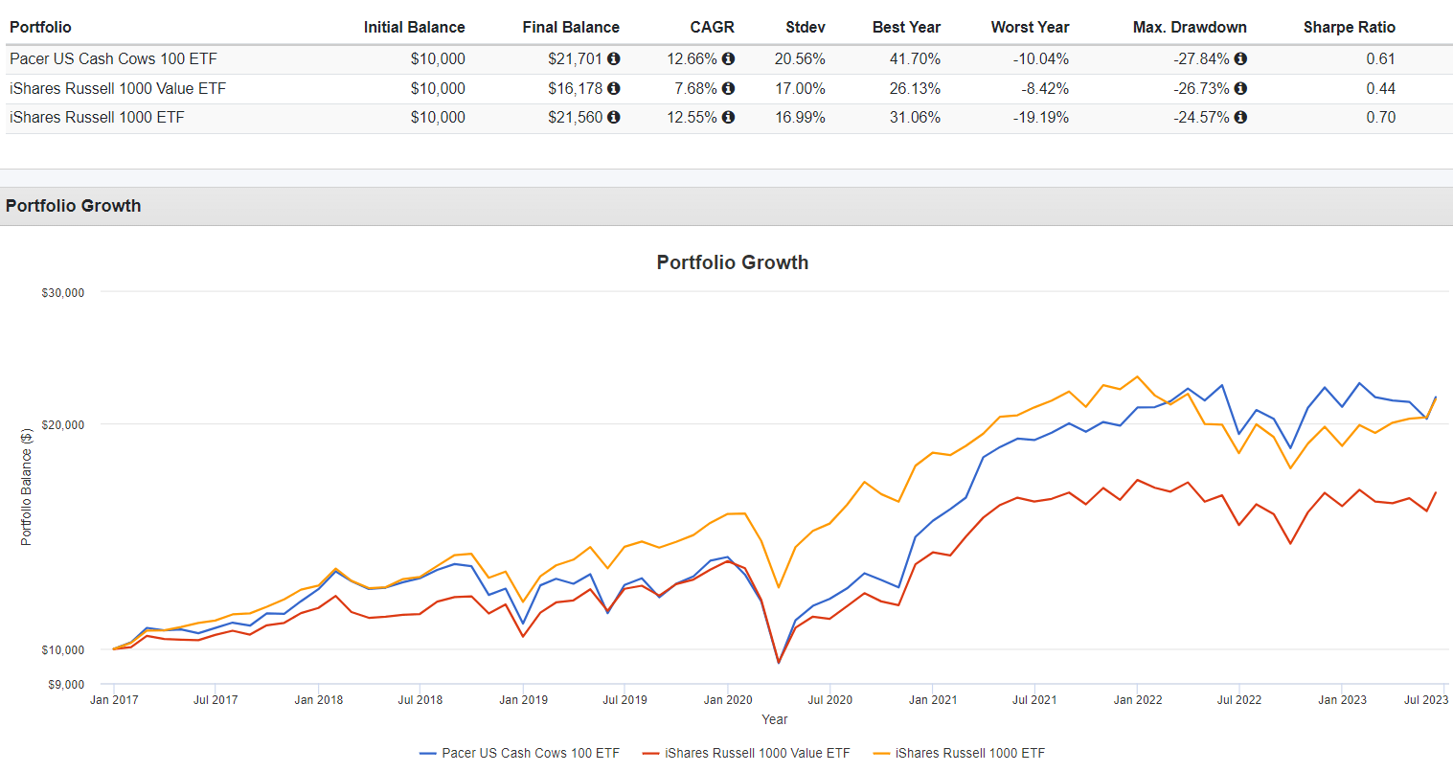Click the 41.70% best year value
The width and height of the screenshot is (1453, 772).
915,58
